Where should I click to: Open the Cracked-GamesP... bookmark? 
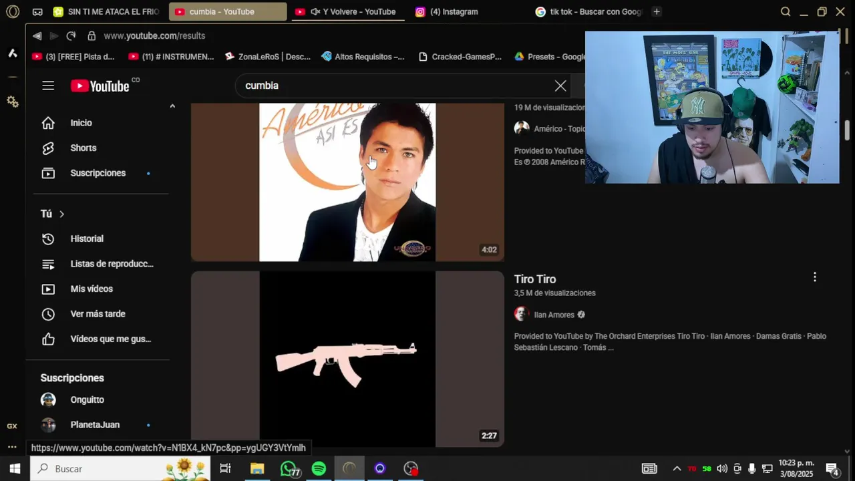pyautogui.click(x=460, y=57)
